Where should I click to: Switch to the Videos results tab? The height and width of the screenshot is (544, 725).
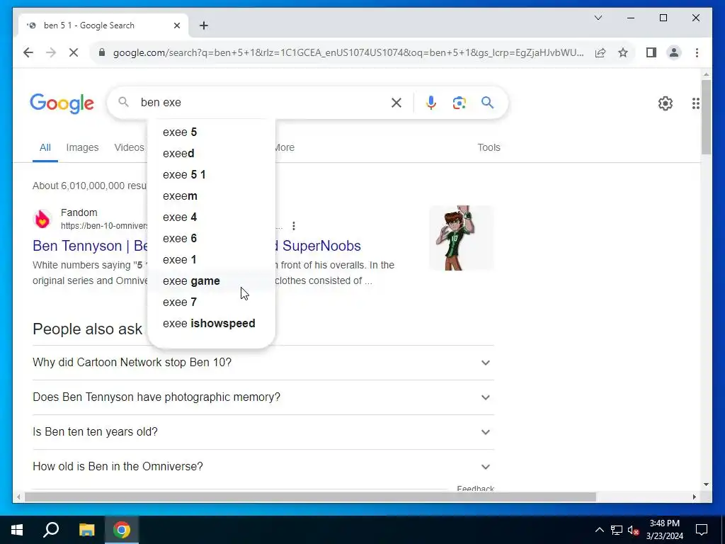coord(130,147)
